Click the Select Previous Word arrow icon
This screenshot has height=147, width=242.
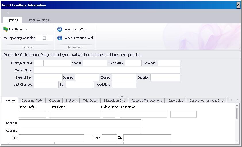click(60, 38)
